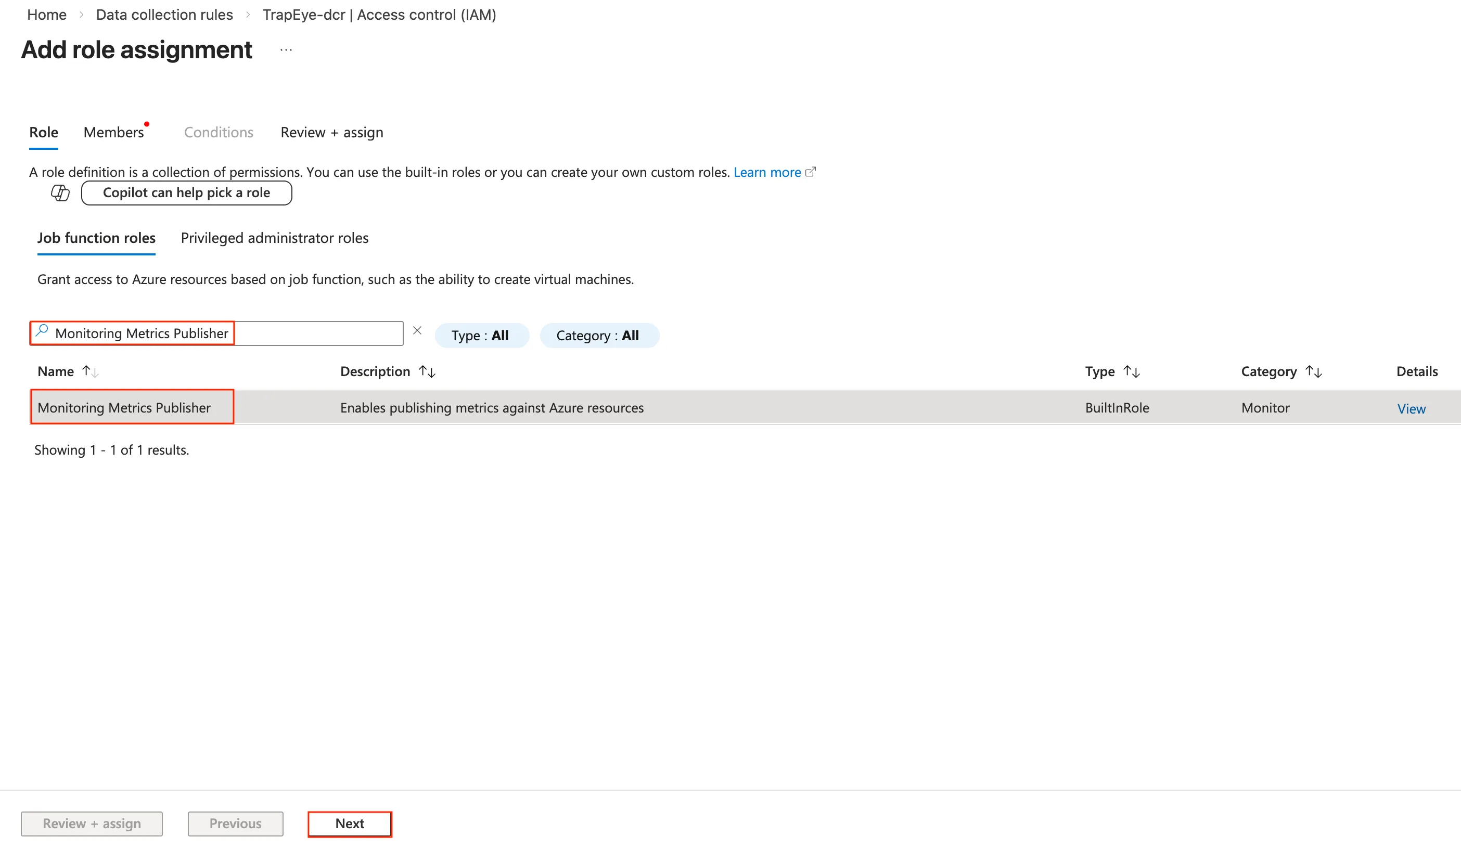Open the ellipsis menu beside Add role assignment
This screenshot has width=1461, height=850.
(286, 50)
